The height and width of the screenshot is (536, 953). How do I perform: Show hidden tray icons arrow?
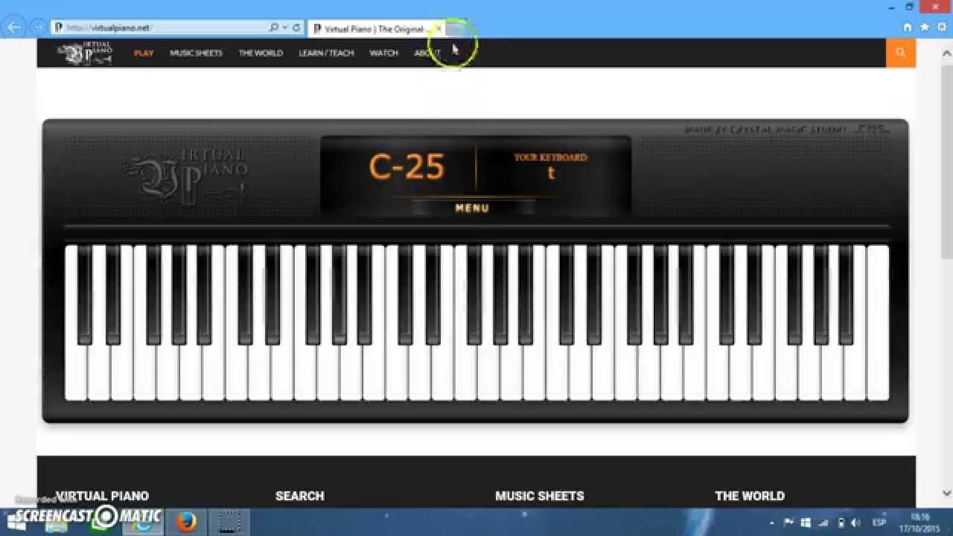point(771,523)
